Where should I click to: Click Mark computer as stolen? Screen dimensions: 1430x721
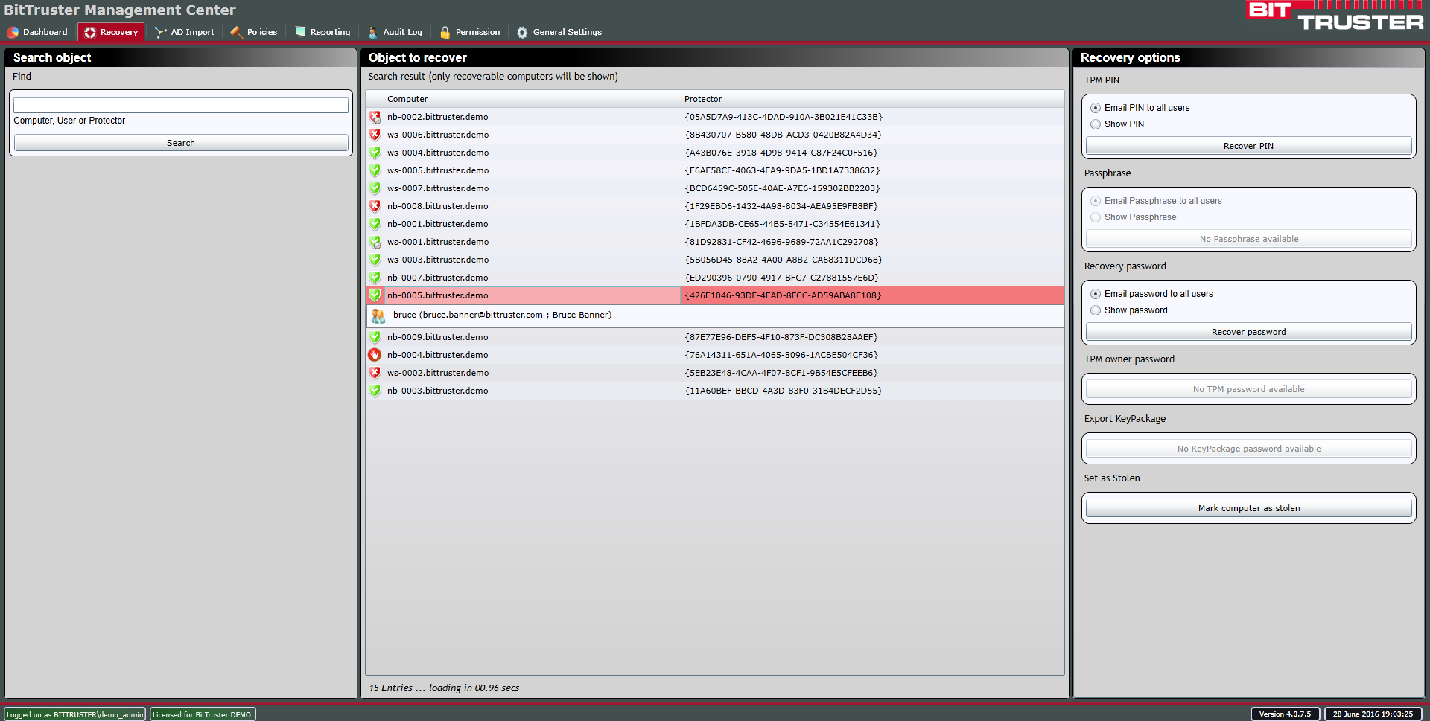[x=1248, y=508]
